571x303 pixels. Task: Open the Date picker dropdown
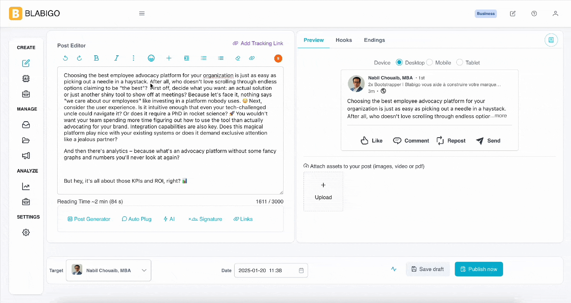click(301, 270)
